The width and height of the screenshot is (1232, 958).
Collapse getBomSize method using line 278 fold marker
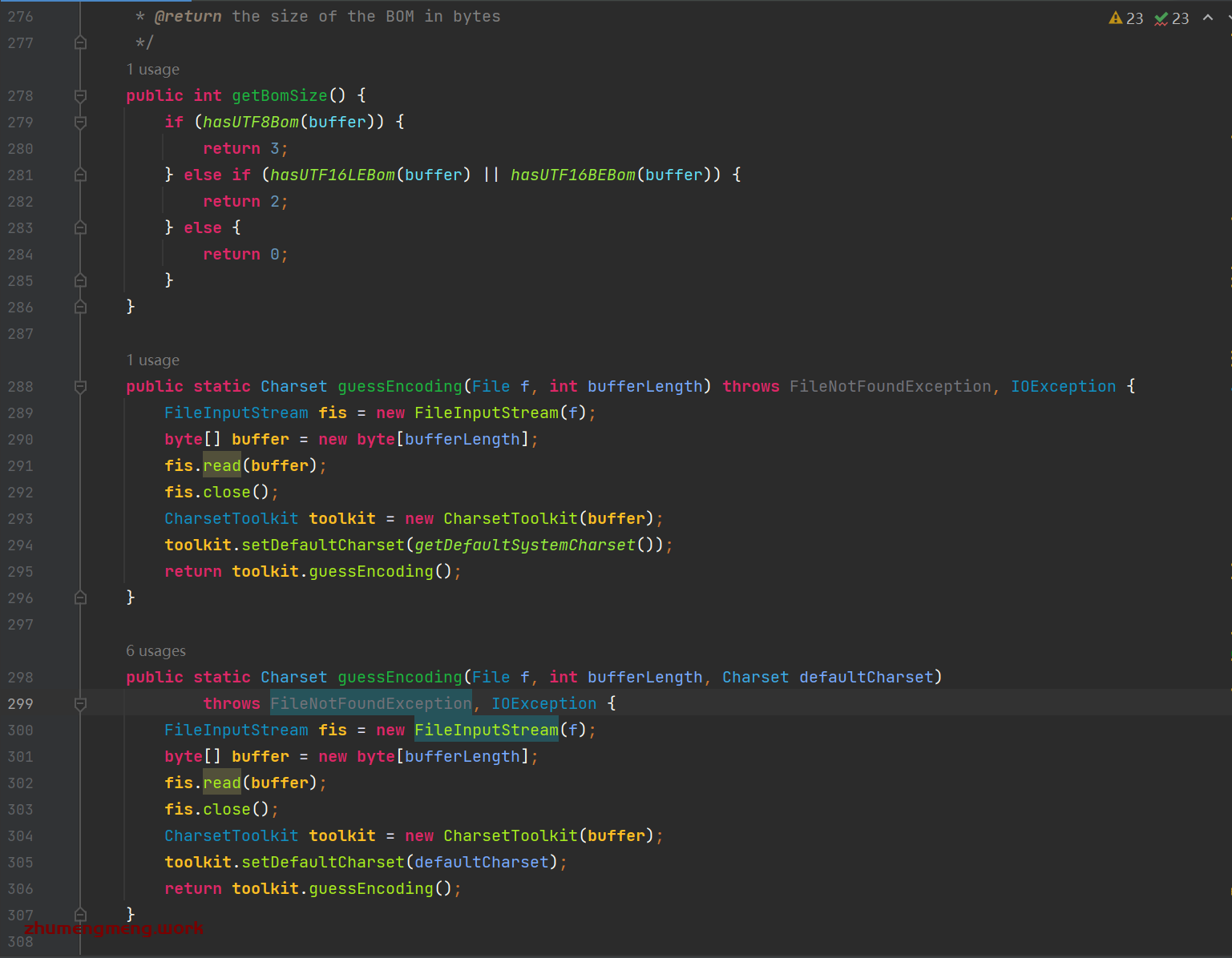[x=80, y=96]
